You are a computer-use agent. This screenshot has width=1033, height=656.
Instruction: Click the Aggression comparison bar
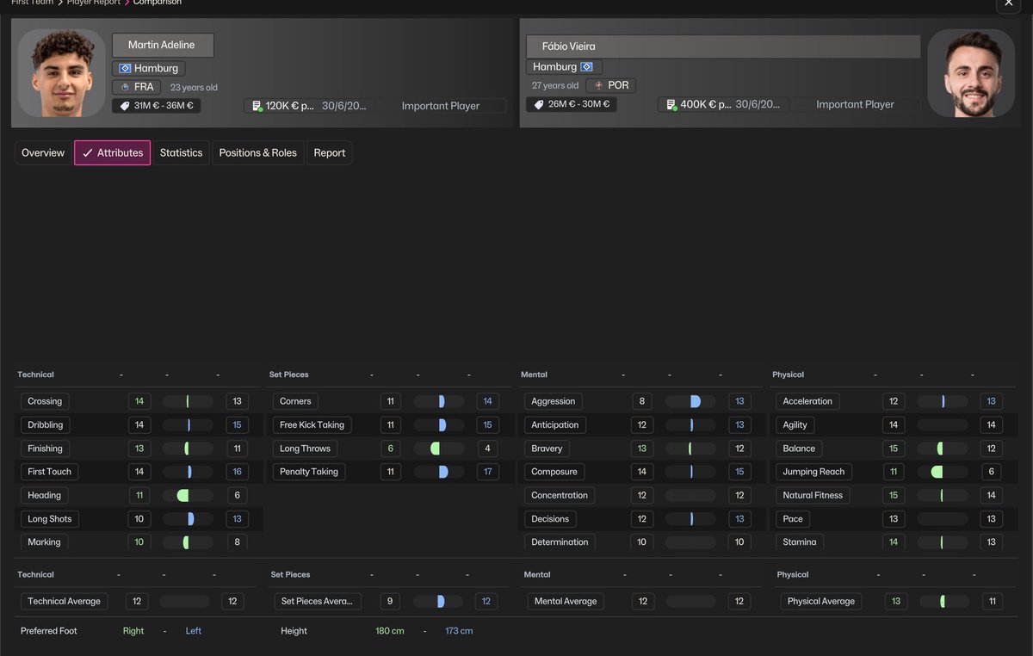click(690, 401)
